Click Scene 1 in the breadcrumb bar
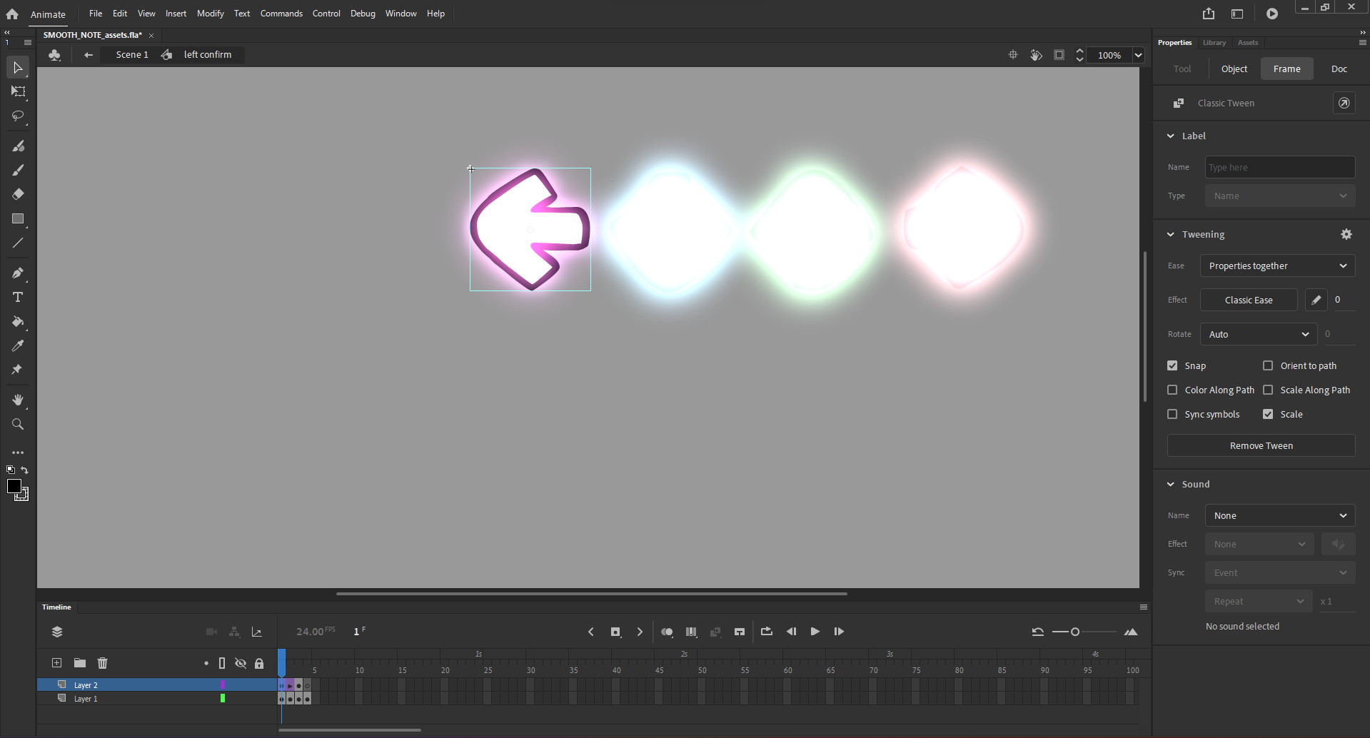The height and width of the screenshot is (738, 1370). pos(131,54)
